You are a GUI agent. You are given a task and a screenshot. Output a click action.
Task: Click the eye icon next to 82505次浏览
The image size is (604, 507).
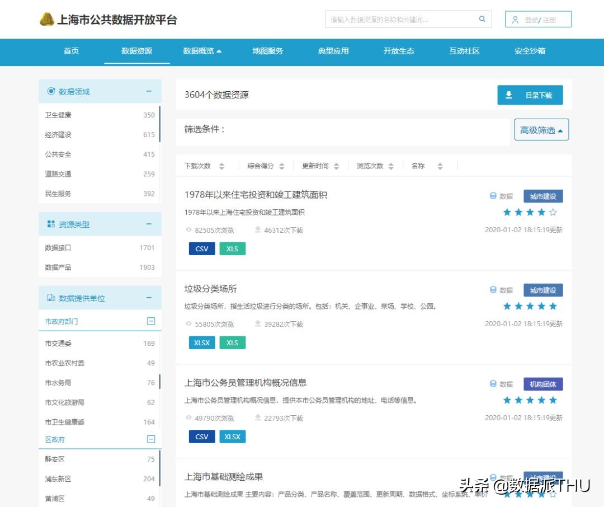click(189, 229)
